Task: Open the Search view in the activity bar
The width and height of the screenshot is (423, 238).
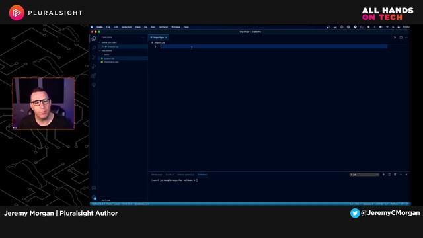Action: coord(94,48)
